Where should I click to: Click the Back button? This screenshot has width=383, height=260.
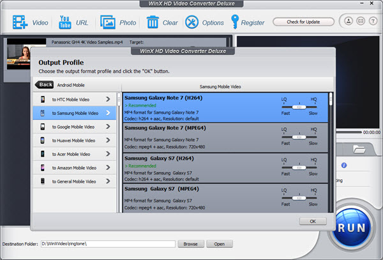pos(44,84)
